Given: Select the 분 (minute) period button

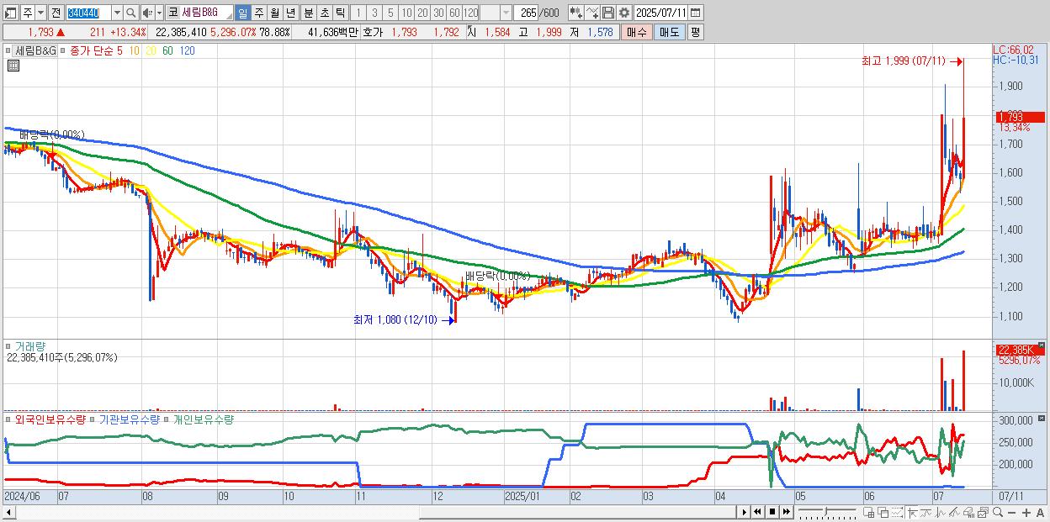Looking at the screenshot, I should tap(308, 13).
